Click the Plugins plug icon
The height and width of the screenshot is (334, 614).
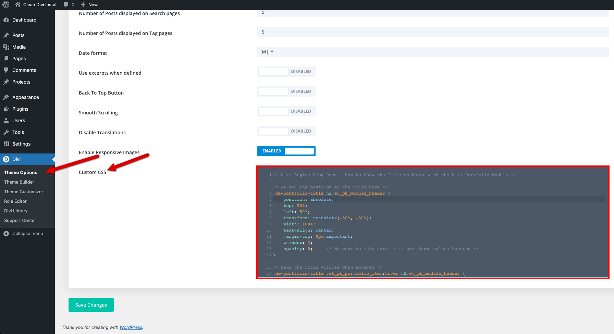6,109
